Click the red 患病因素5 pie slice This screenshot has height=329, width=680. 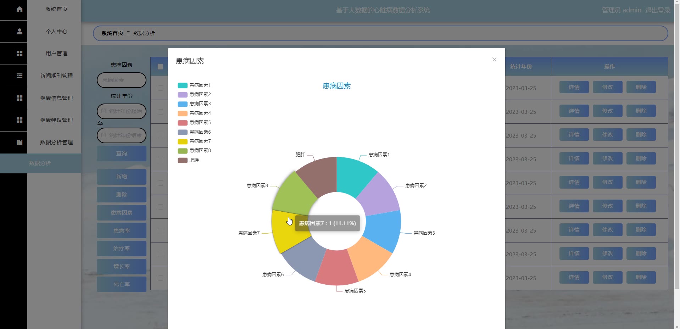336,269
